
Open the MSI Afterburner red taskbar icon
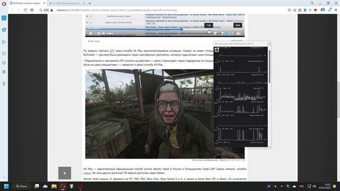point(80,186)
